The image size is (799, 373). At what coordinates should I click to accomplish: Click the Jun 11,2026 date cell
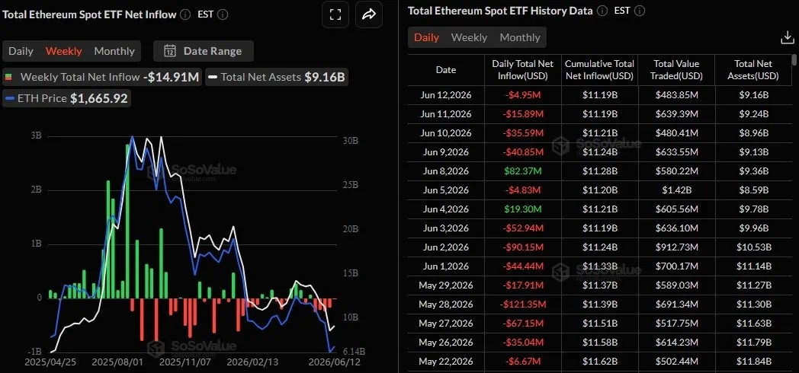[446, 114]
